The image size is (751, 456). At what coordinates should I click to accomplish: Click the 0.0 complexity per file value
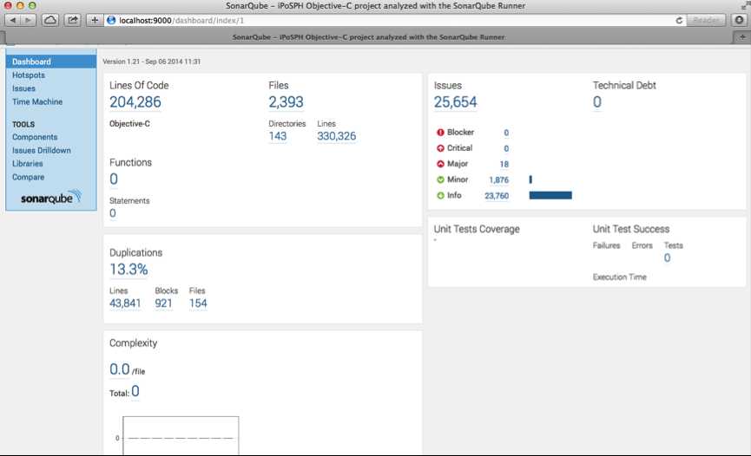(x=119, y=369)
